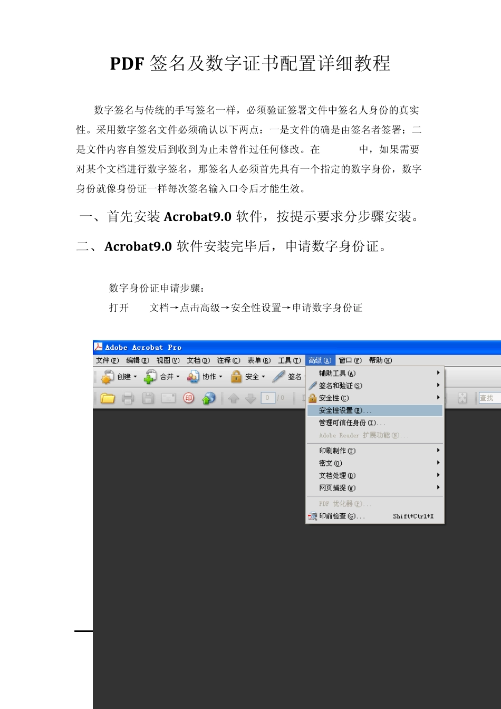Click the Adobe Acrobat Pro title bar icon
Screen dimensions: 501x709
coord(99,347)
